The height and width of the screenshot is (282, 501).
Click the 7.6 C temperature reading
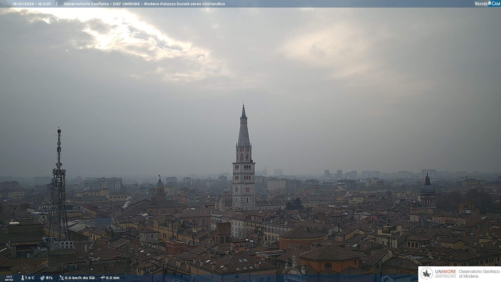29,278
